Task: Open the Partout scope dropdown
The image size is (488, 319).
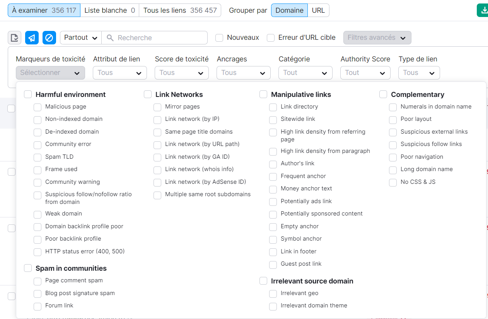Action: point(80,37)
